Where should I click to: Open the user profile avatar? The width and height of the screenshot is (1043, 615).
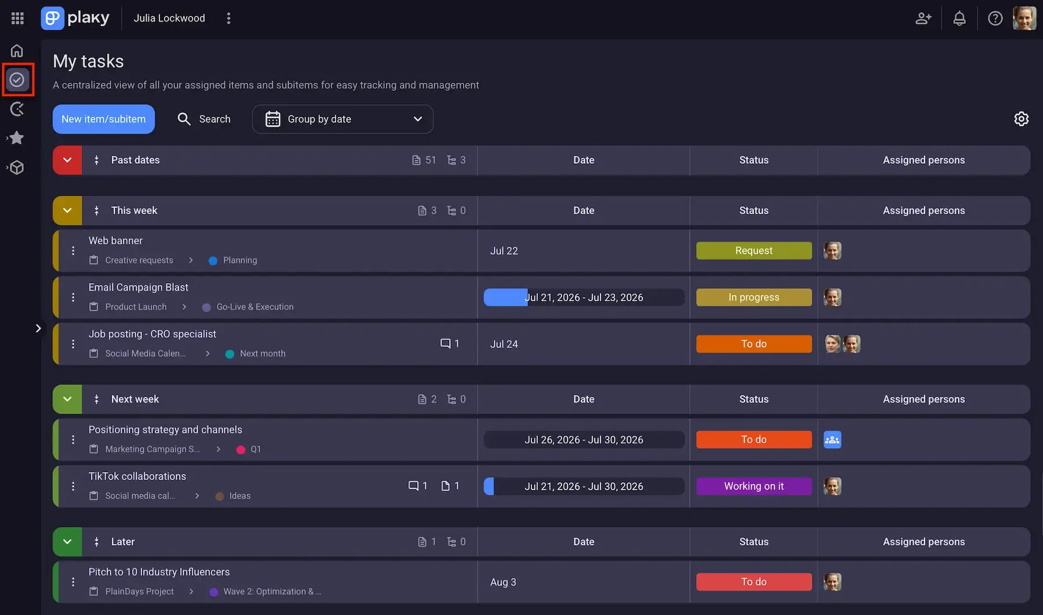[x=1024, y=18]
